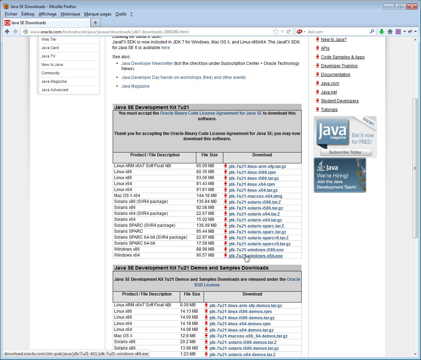Click download icon beside jdk-7u21-solaris-sparc.tar.gz

[x=225, y=232]
